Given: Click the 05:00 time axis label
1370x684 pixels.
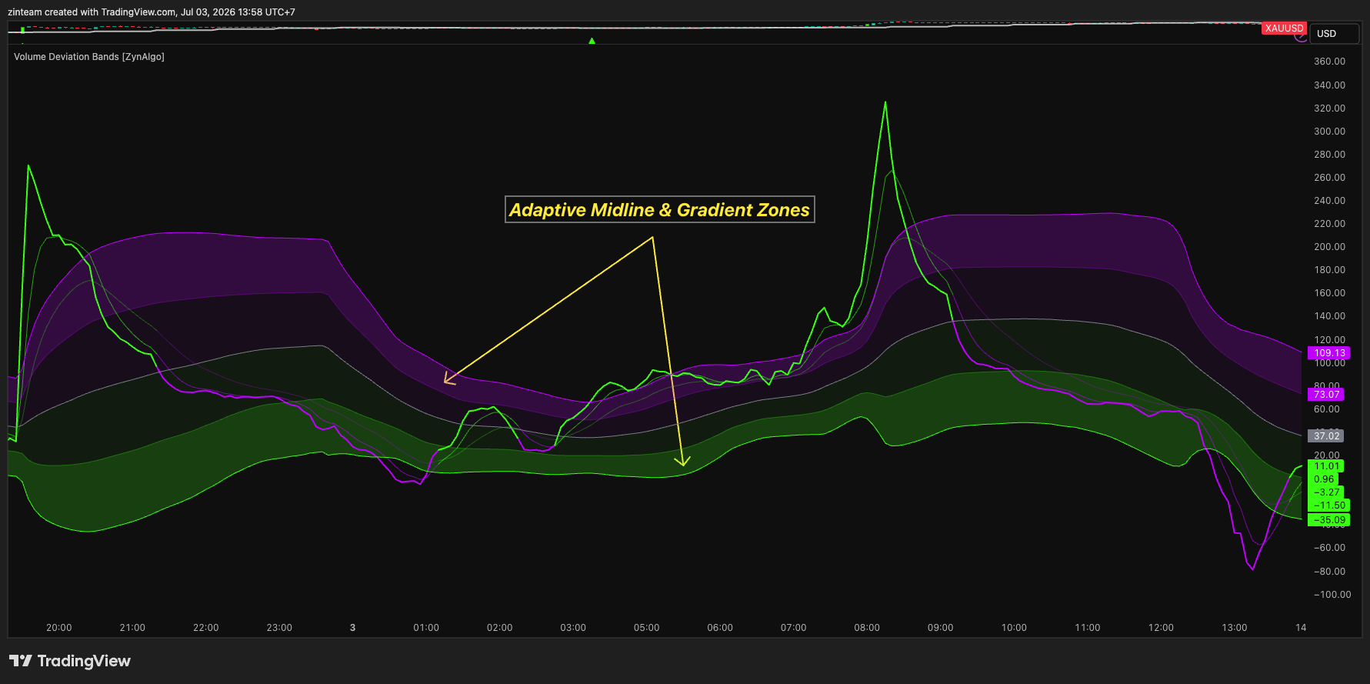Looking at the screenshot, I should [647, 628].
